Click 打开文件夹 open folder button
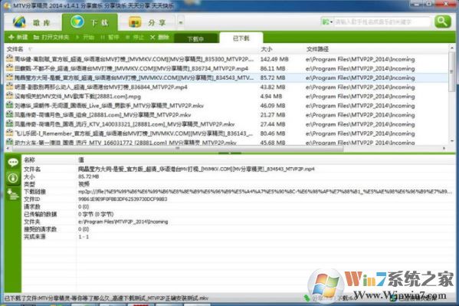This screenshot has width=459, height=306. tap(51, 38)
